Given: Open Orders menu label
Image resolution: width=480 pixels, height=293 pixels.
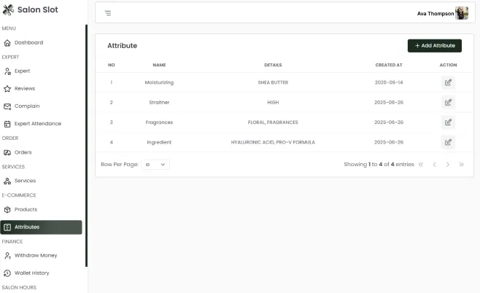Looking at the screenshot, I should coord(23,152).
